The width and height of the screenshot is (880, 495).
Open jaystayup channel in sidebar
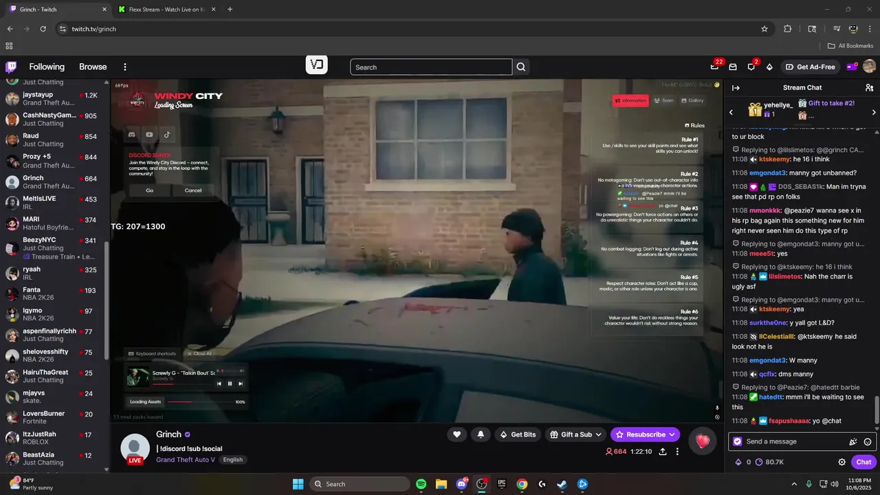coord(53,98)
